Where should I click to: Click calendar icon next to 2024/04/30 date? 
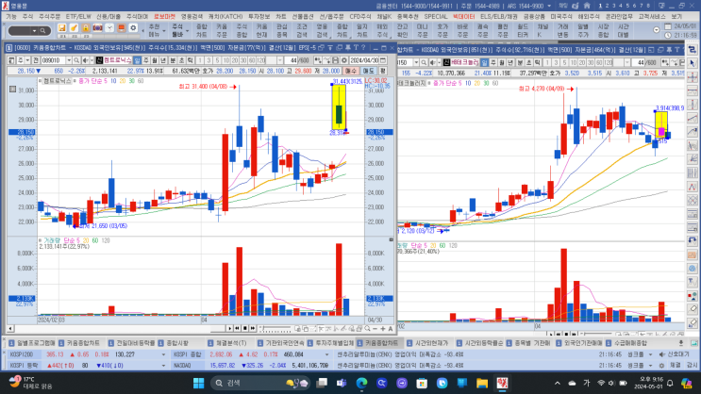pyautogui.click(x=383, y=60)
